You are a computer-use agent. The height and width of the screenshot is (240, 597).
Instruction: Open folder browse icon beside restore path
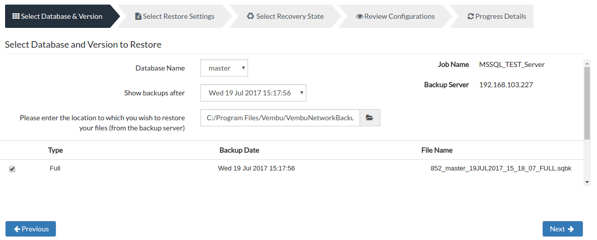point(370,118)
